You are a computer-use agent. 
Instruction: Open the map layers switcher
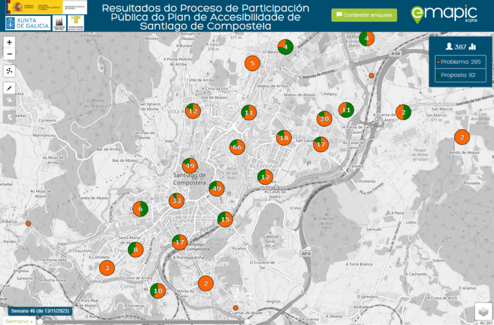483,311
